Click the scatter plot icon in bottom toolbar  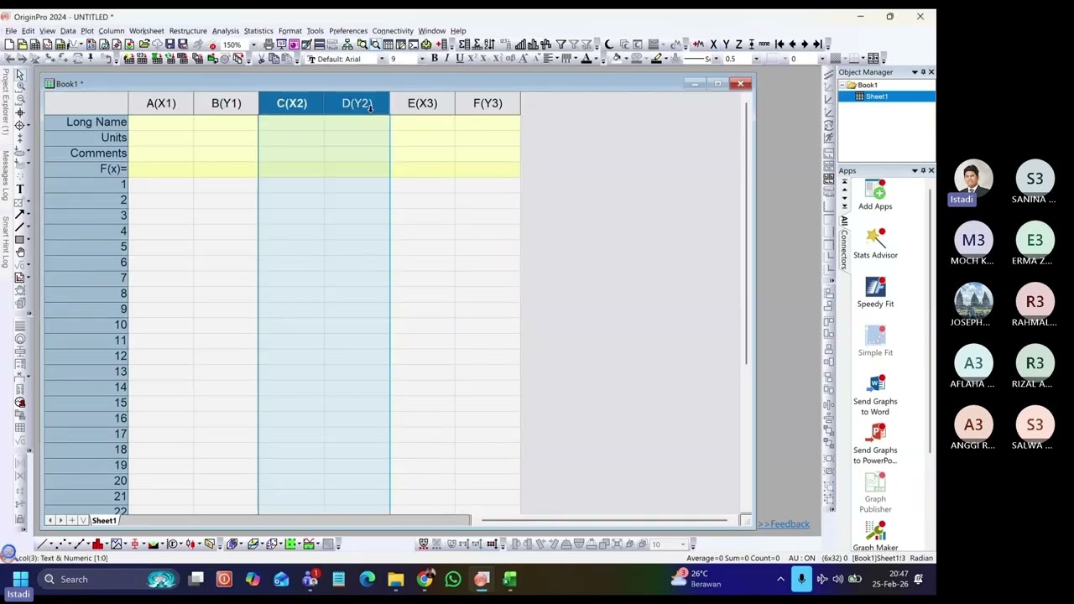(x=60, y=544)
